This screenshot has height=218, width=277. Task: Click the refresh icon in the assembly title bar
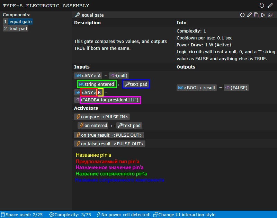coord(262,6)
